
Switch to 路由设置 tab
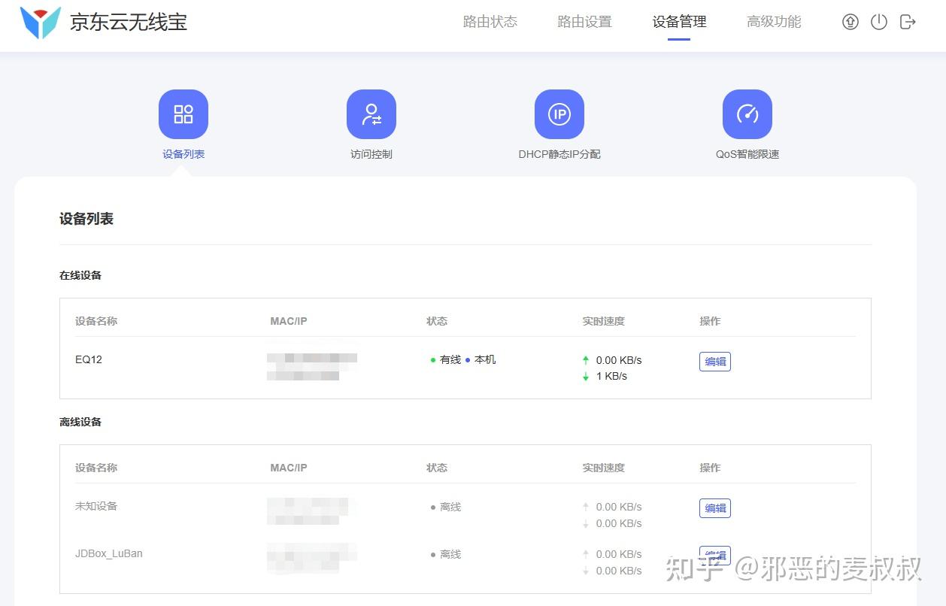coord(585,22)
